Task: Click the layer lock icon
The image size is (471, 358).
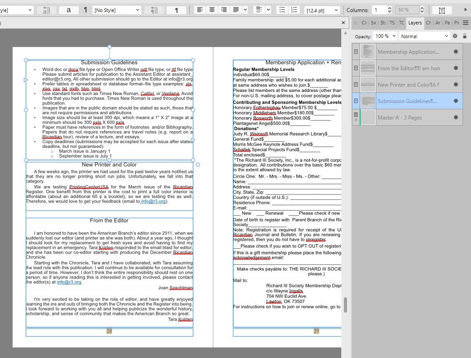Action: click(x=464, y=36)
